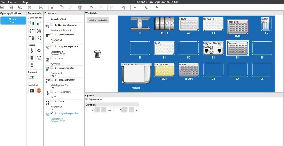The width and height of the screenshot is (284, 146).
Task: Click the worktable trash bin icon
Action: tap(98, 54)
